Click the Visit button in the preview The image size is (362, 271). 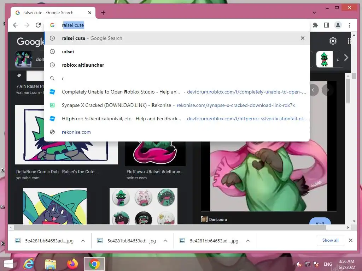click(320, 221)
